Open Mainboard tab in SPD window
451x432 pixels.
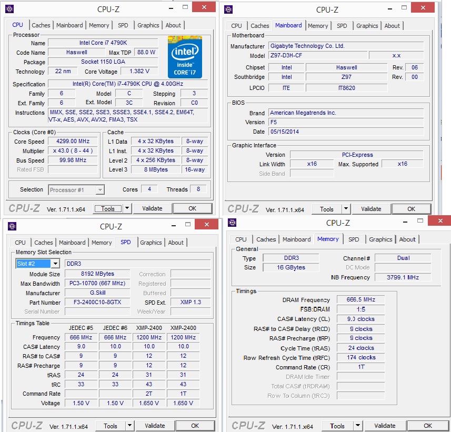coord(72,243)
